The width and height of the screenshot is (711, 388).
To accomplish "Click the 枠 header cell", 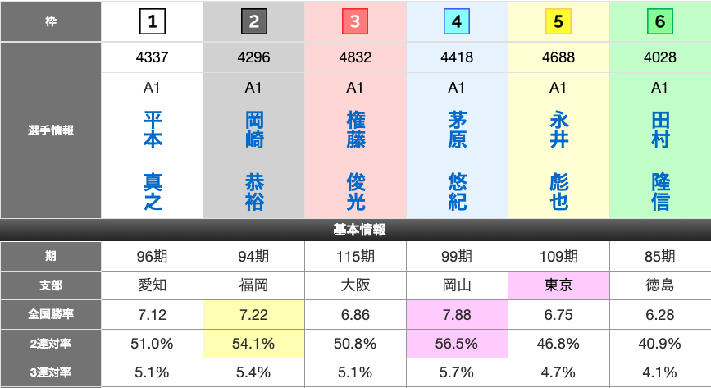I will coord(51,22).
